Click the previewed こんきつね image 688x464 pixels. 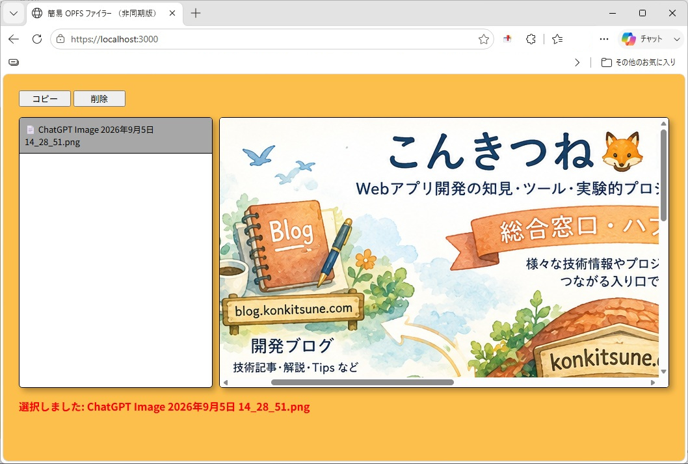click(439, 247)
